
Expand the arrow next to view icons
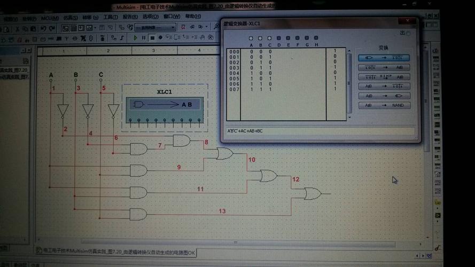click(95, 28)
